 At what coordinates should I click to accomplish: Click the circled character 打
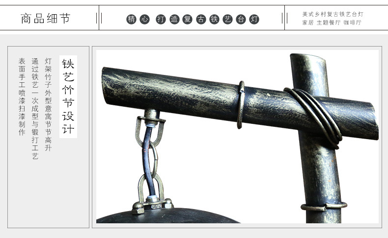point(161,19)
